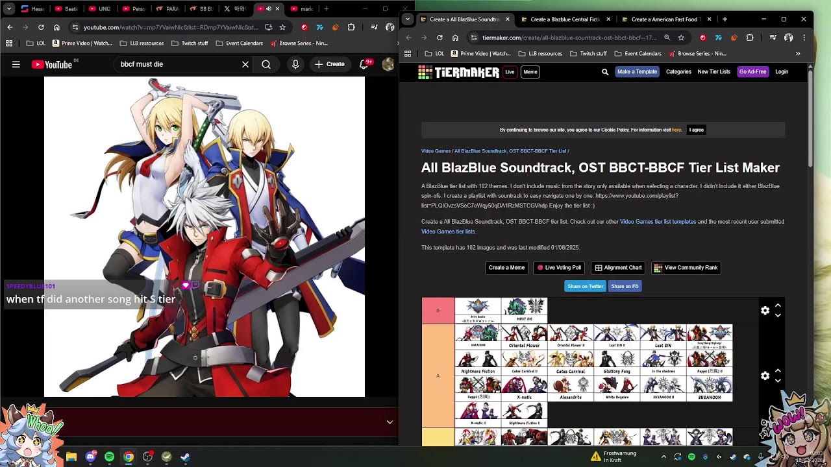Open 'Event Calendars' bookmark folder in TierMaker window
Viewport: 831px width, 467px height.
(637, 54)
